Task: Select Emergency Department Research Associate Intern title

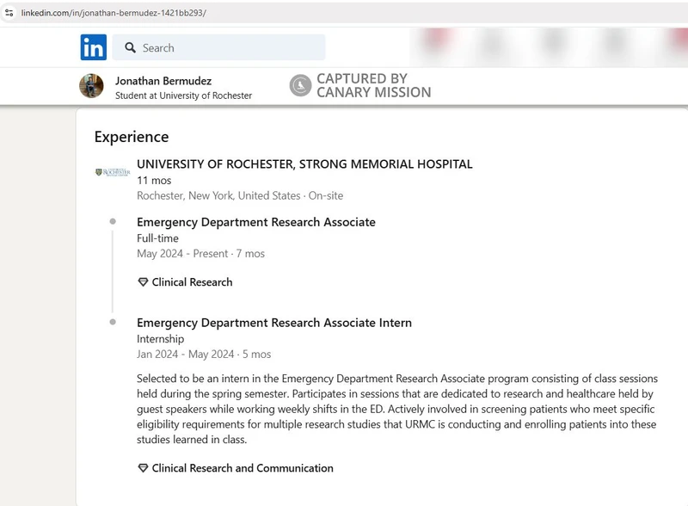Action: click(274, 323)
